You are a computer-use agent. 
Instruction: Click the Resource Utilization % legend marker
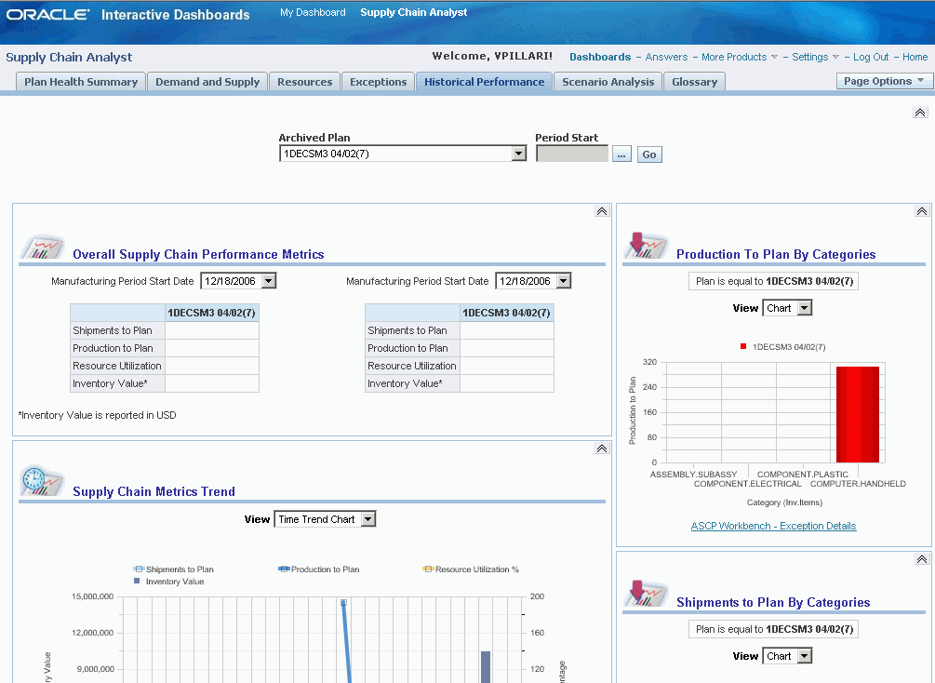point(428,569)
